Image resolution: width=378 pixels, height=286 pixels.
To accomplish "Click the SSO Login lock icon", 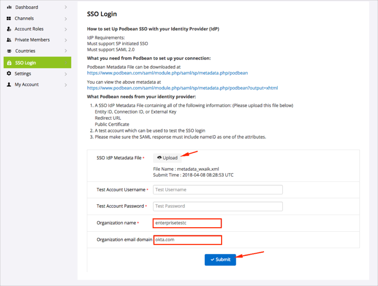I will click(x=9, y=63).
